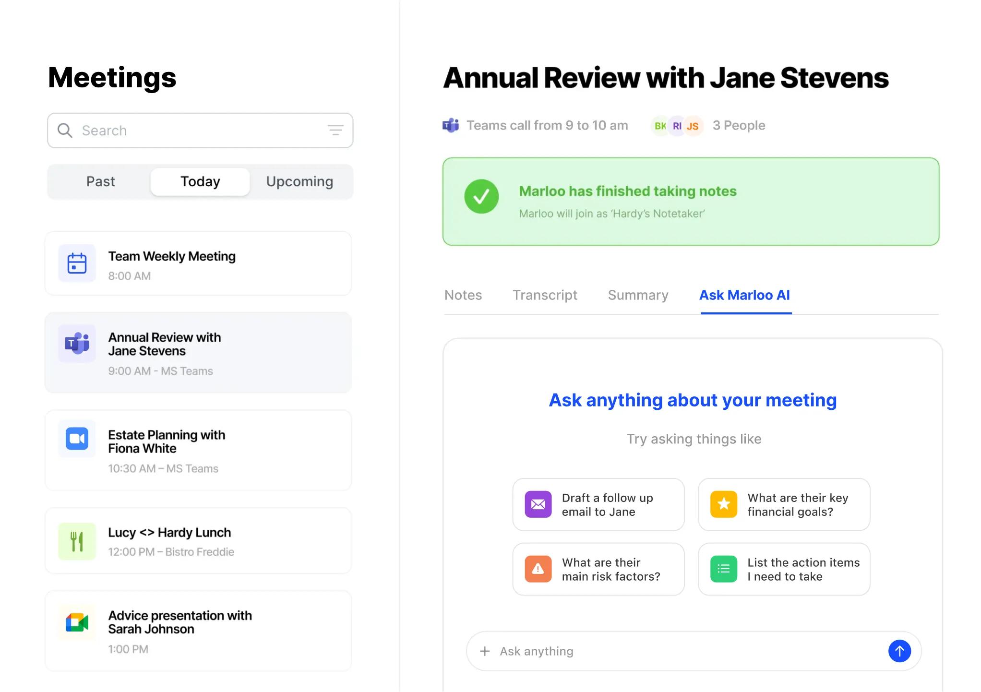
Task: Switch to the Summary tab
Action: [x=638, y=295]
